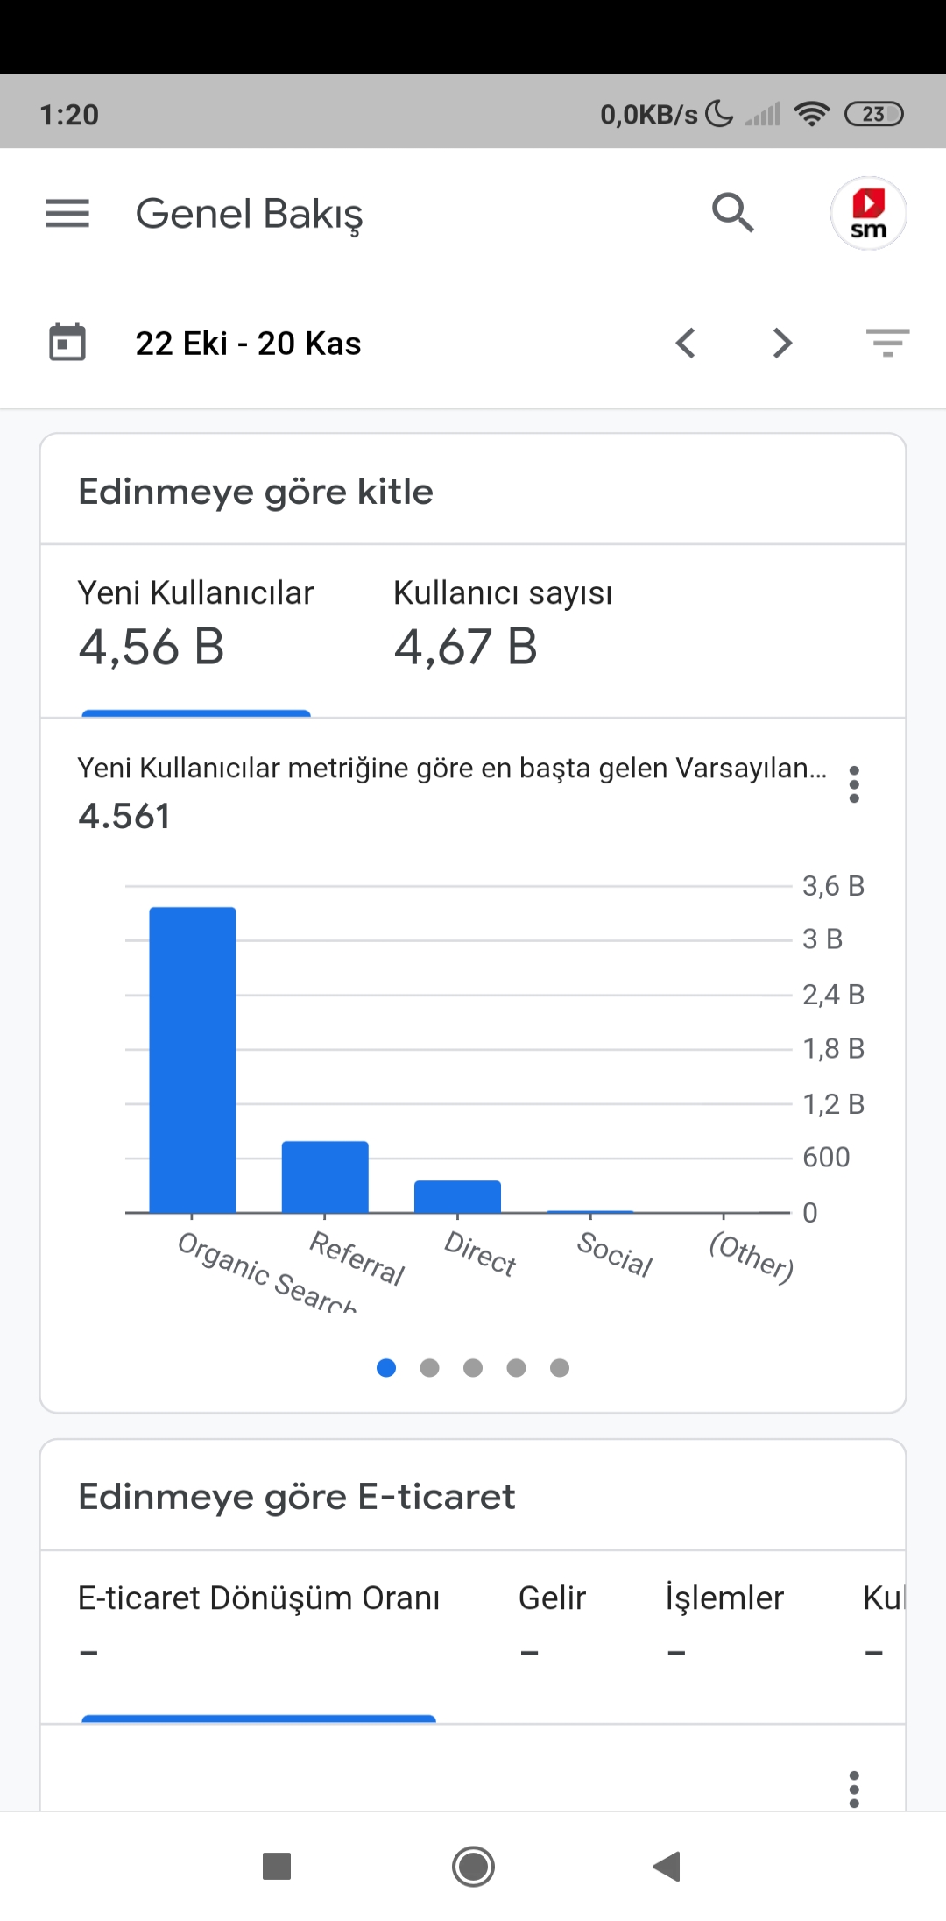Screen dimensions: 946x1921
Task: Open the filter options icon
Action: coord(888,343)
